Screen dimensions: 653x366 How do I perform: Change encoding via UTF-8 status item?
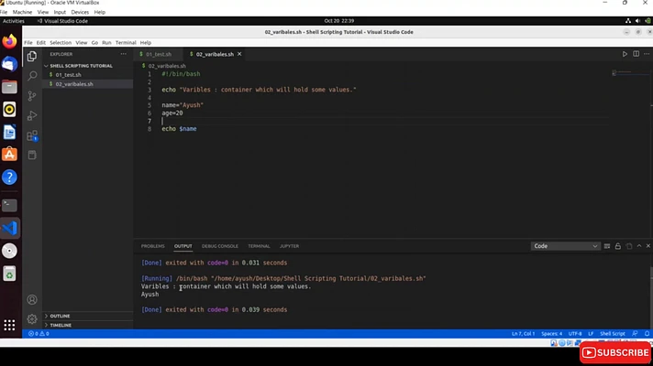[x=575, y=334]
